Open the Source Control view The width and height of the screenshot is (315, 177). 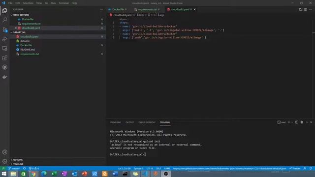[x=4, y=29]
